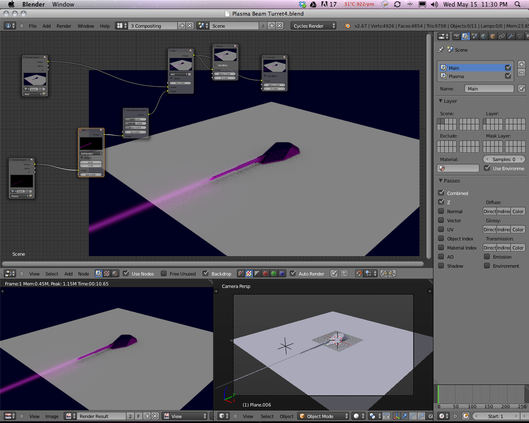The image size is (529, 423).
Task: Remove the selected render layer with minus
Action: (522, 73)
